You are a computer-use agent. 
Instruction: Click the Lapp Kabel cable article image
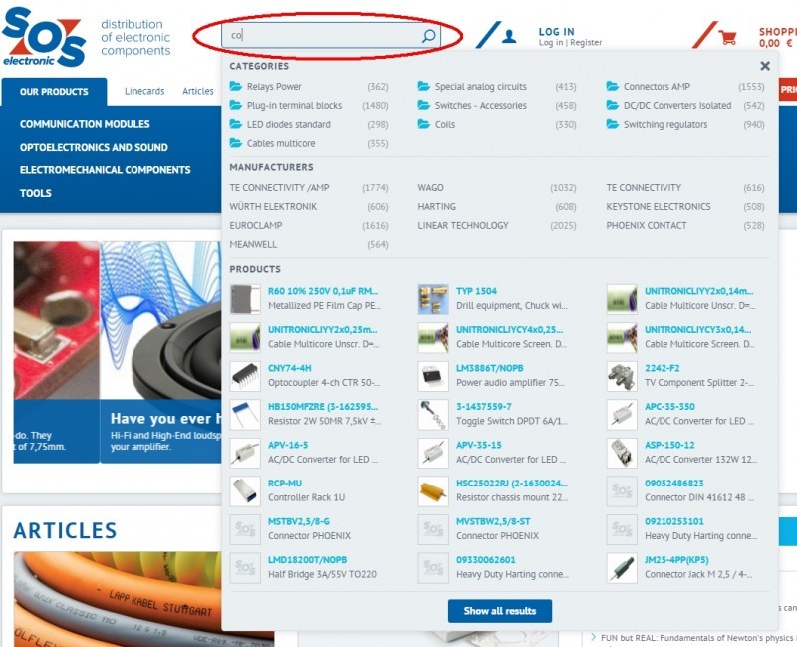coord(118,599)
